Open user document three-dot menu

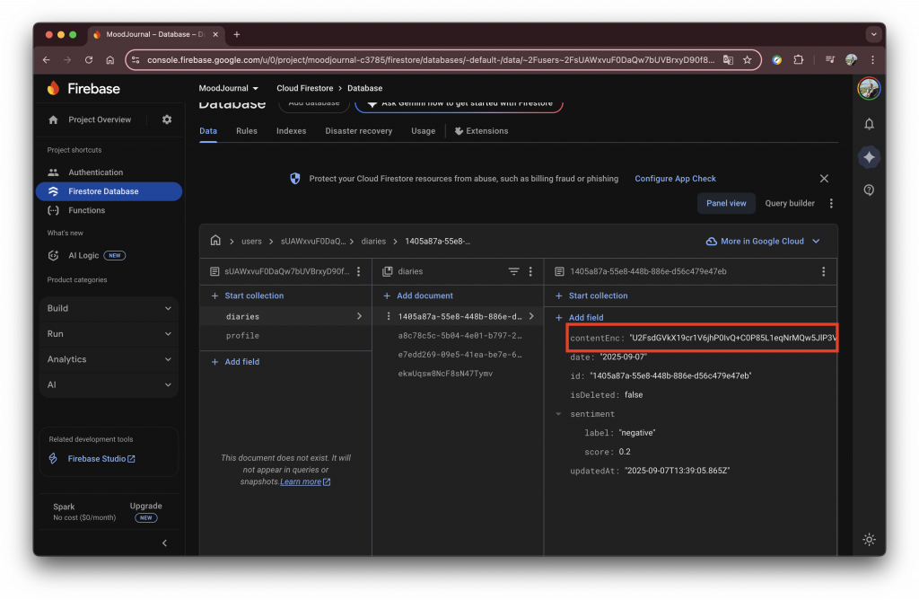click(x=358, y=271)
